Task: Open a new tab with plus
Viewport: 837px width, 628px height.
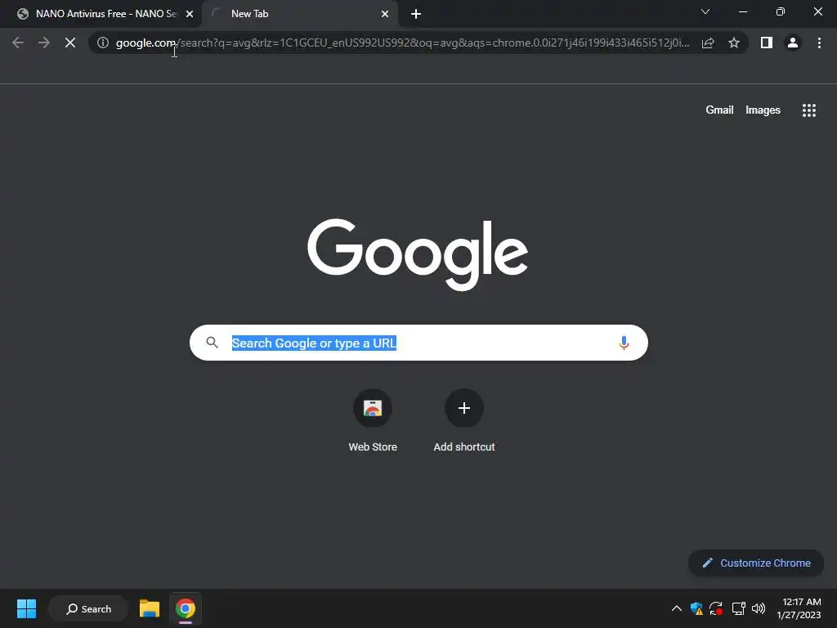Action: click(416, 14)
